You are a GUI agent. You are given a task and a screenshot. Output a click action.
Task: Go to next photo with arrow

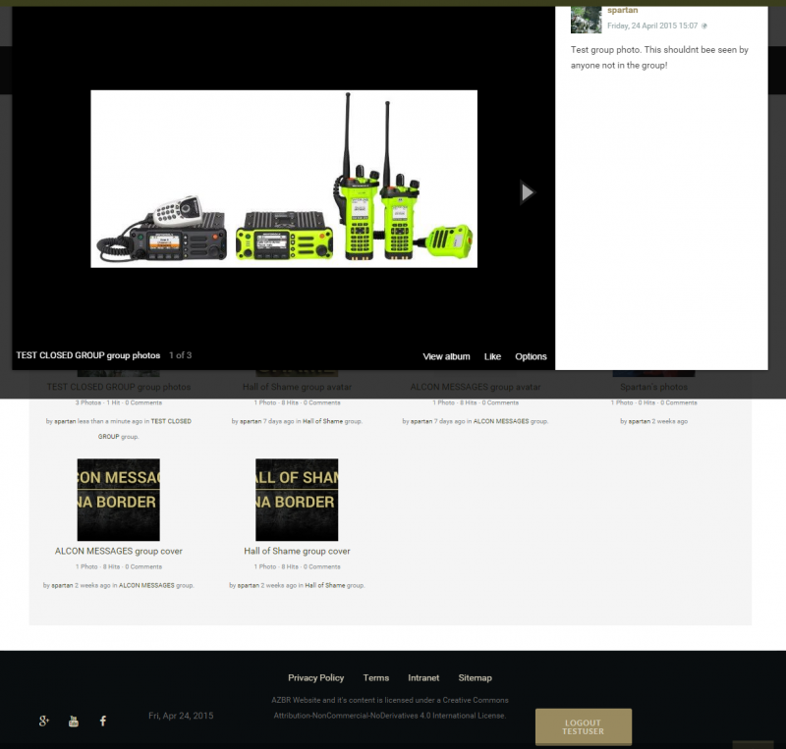(x=527, y=192)
